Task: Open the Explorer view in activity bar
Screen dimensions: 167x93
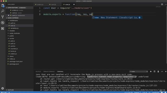Action: [x=3, y=5]
